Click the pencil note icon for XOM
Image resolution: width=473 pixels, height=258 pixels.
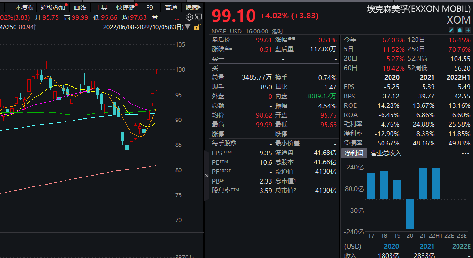pos(451,30)
